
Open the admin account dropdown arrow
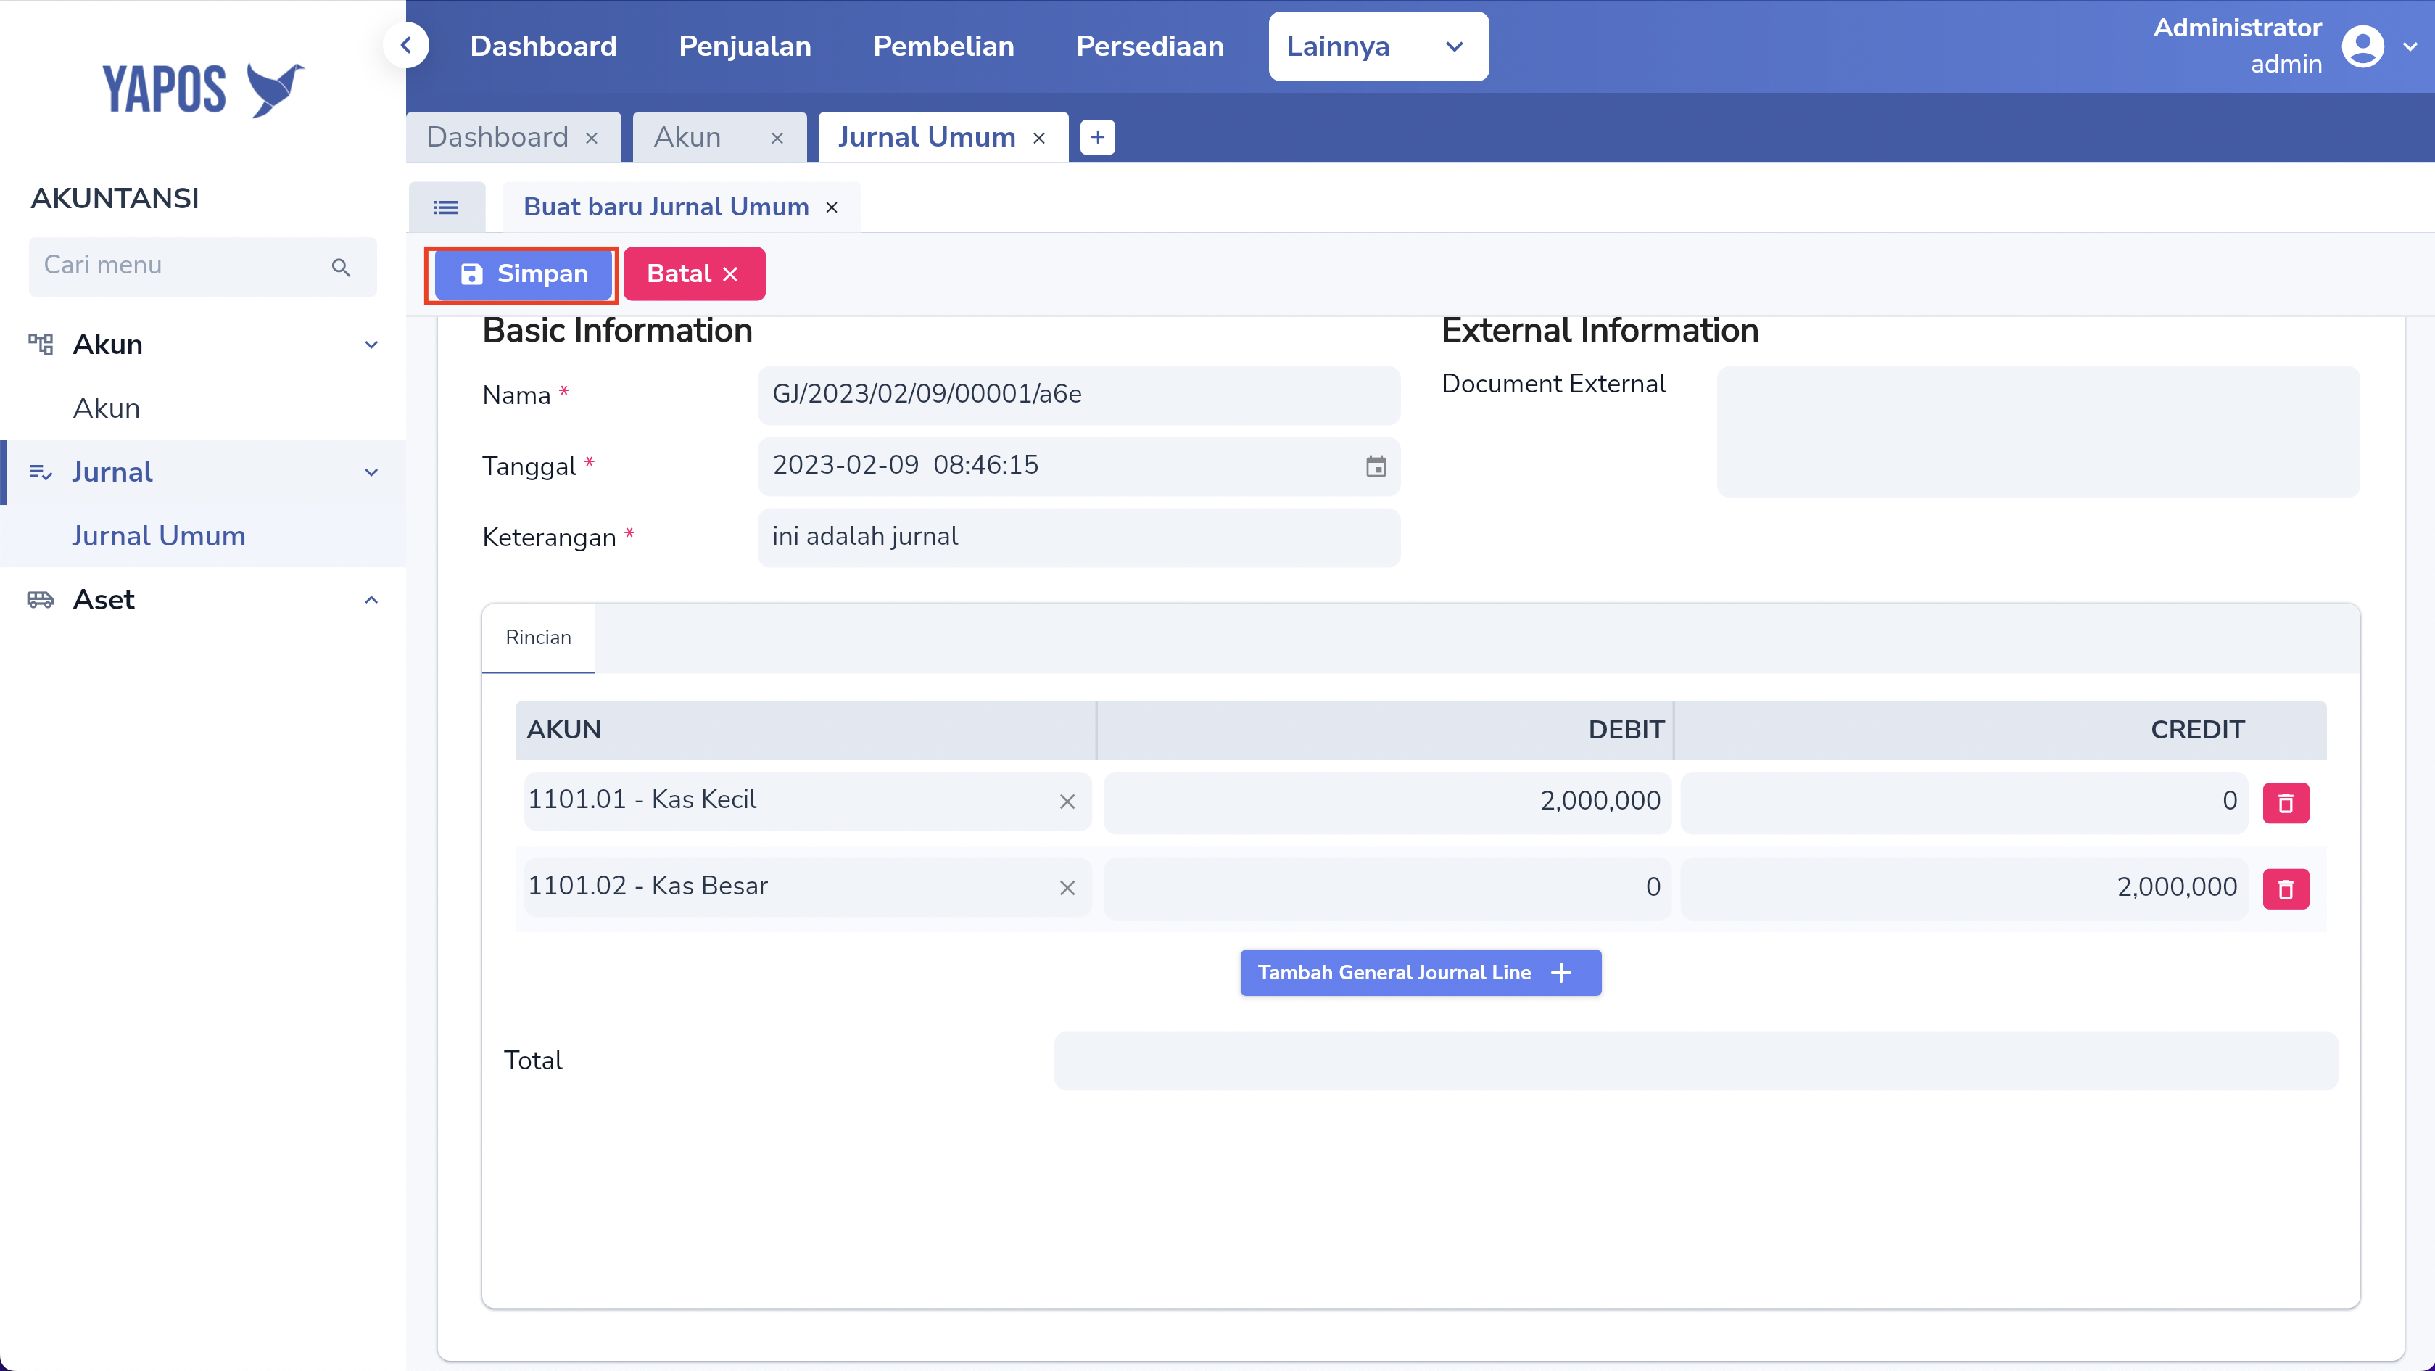tap(2410, 46)
